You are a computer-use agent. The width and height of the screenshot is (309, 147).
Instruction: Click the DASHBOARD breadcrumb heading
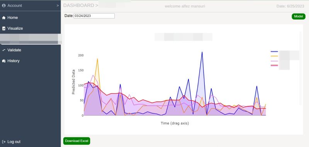[x=79, y=5]
